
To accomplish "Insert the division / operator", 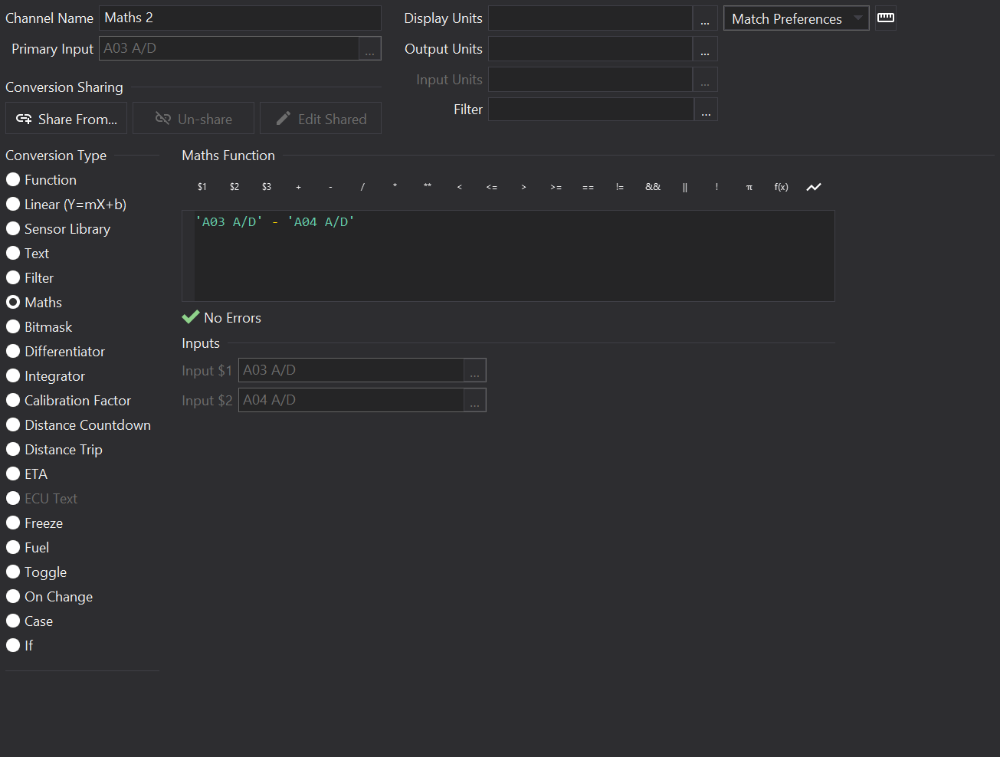I will pyautogui.click(x=362, y=187).
